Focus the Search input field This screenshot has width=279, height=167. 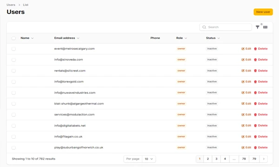point(226,27)
